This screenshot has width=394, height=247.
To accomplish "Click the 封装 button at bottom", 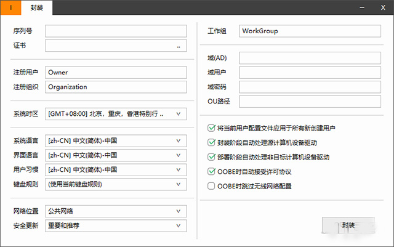I will click(x=349, y=225).
